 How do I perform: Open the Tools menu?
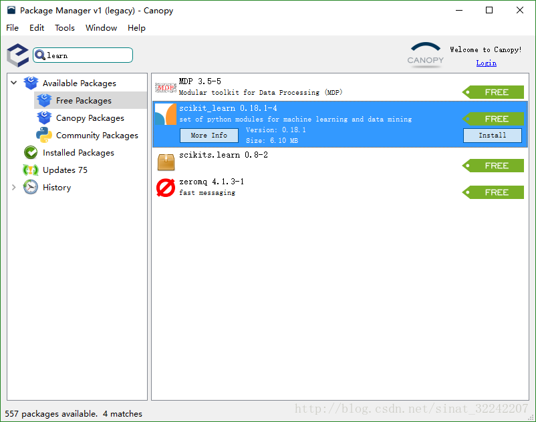(65, 27)
